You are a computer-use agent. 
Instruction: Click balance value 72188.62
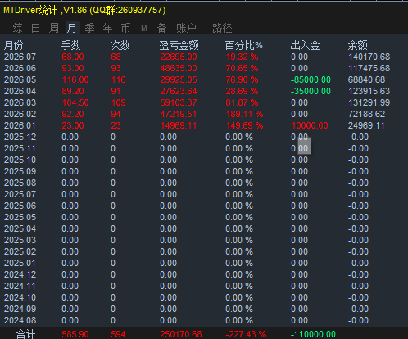tap(366, 114)
